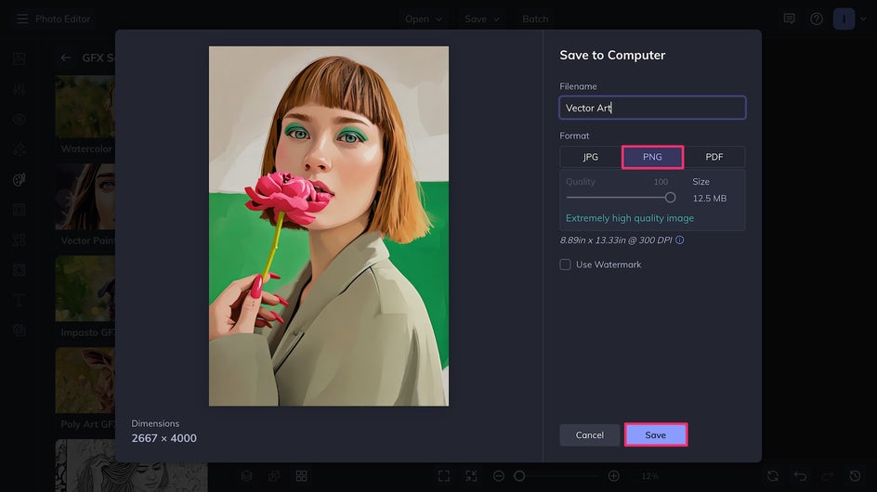Select the Vector Paint effect thumbnail
877x492 pixels.
pos(85,197)
